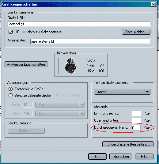Open the Höhe unit Pixel dropdown
Screen dimensions: 159x164
[x=60, y=114]
